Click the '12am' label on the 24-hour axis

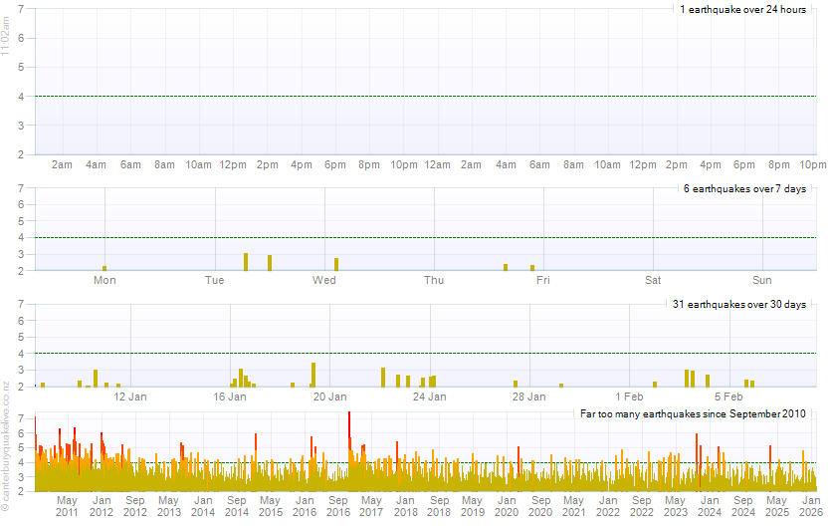[x=437, y=164]
